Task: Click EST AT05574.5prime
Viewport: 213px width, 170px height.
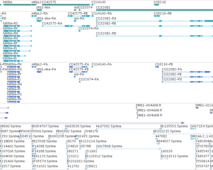Action: coord(33,164)
